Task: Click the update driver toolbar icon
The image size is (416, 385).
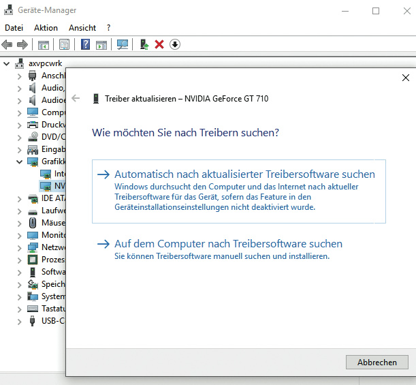Action: click(144, 44)
